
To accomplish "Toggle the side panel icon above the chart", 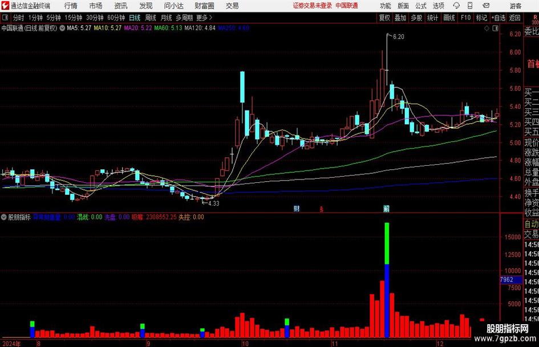I will coord(495,28).
